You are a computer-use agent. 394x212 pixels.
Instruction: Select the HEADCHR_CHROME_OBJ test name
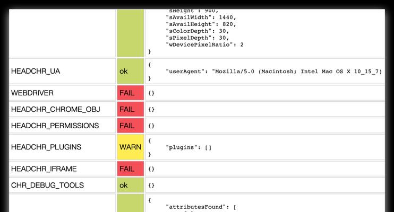tap(56, 109)
